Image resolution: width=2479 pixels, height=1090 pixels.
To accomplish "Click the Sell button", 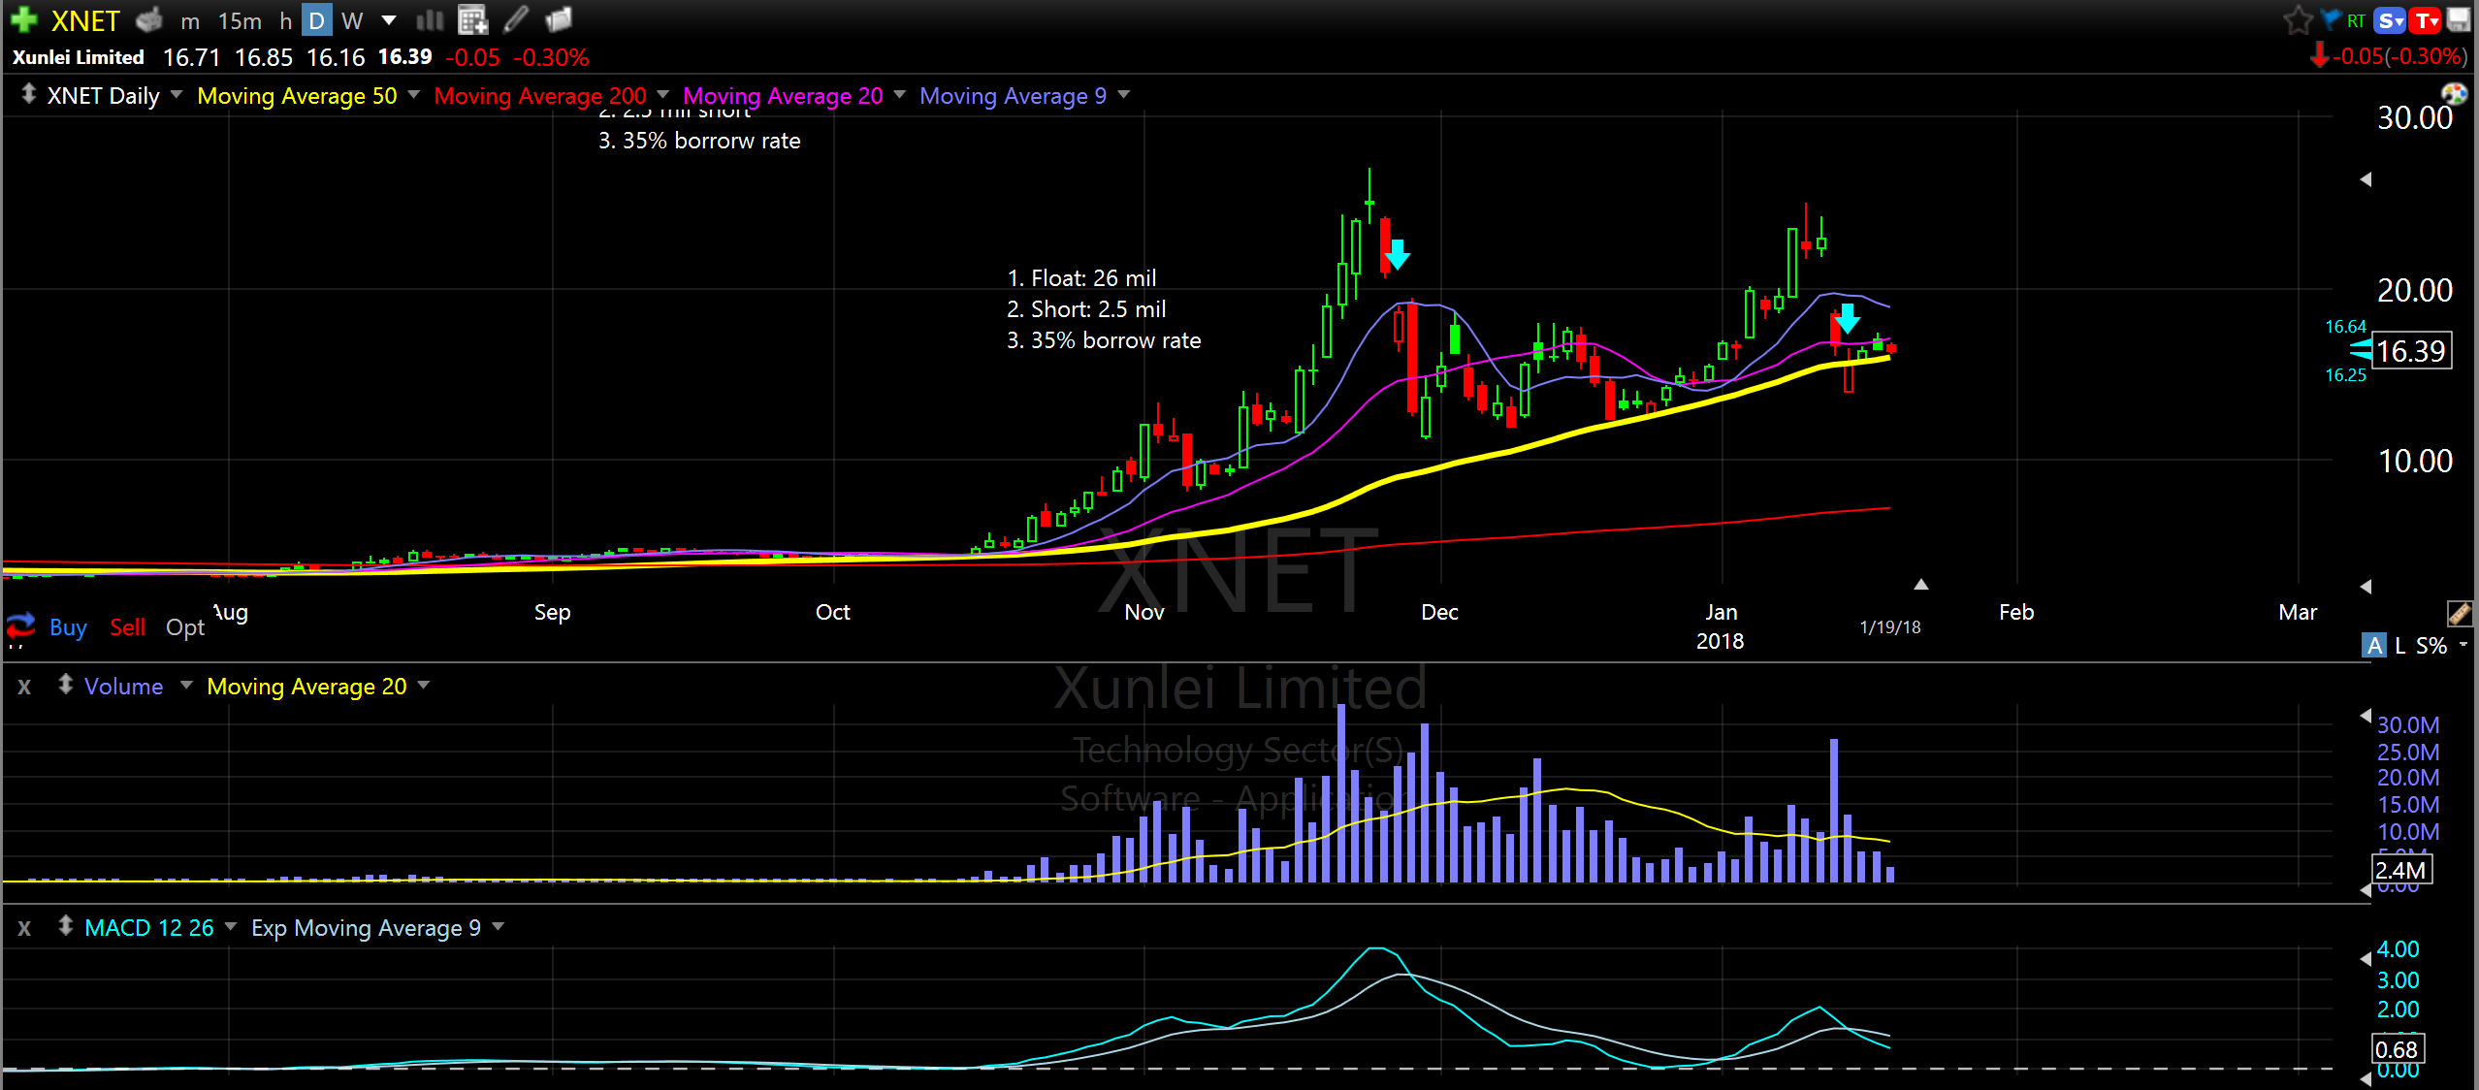I will point(127,627).
